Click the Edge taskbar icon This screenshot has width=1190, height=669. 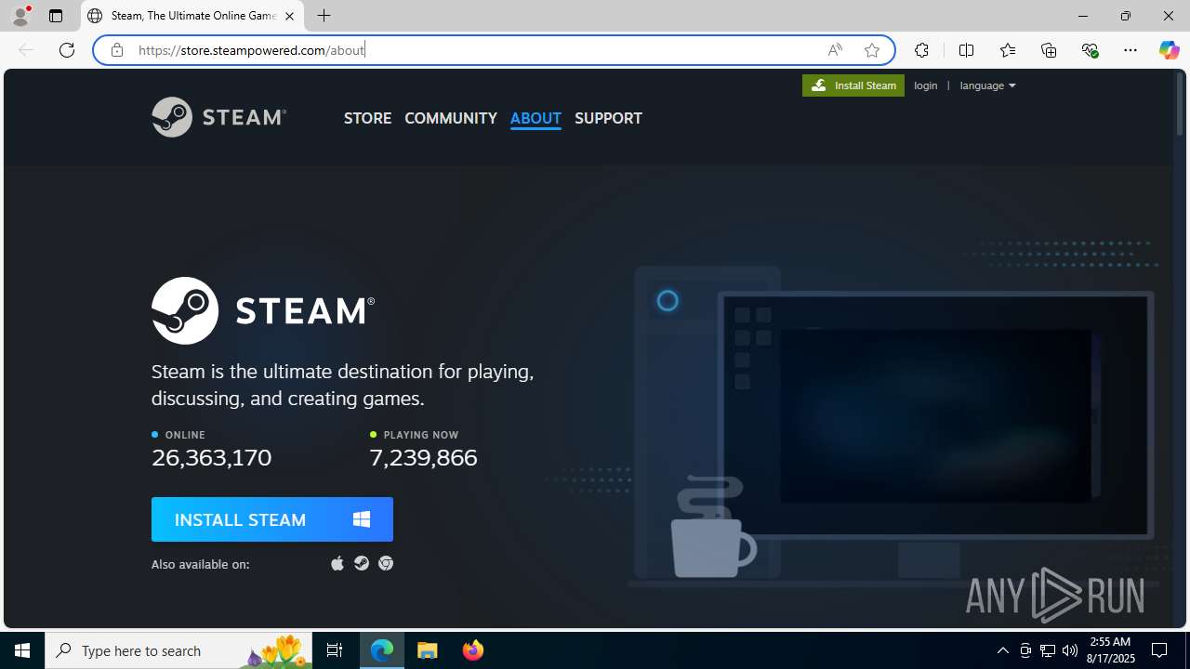coord(382,650)
